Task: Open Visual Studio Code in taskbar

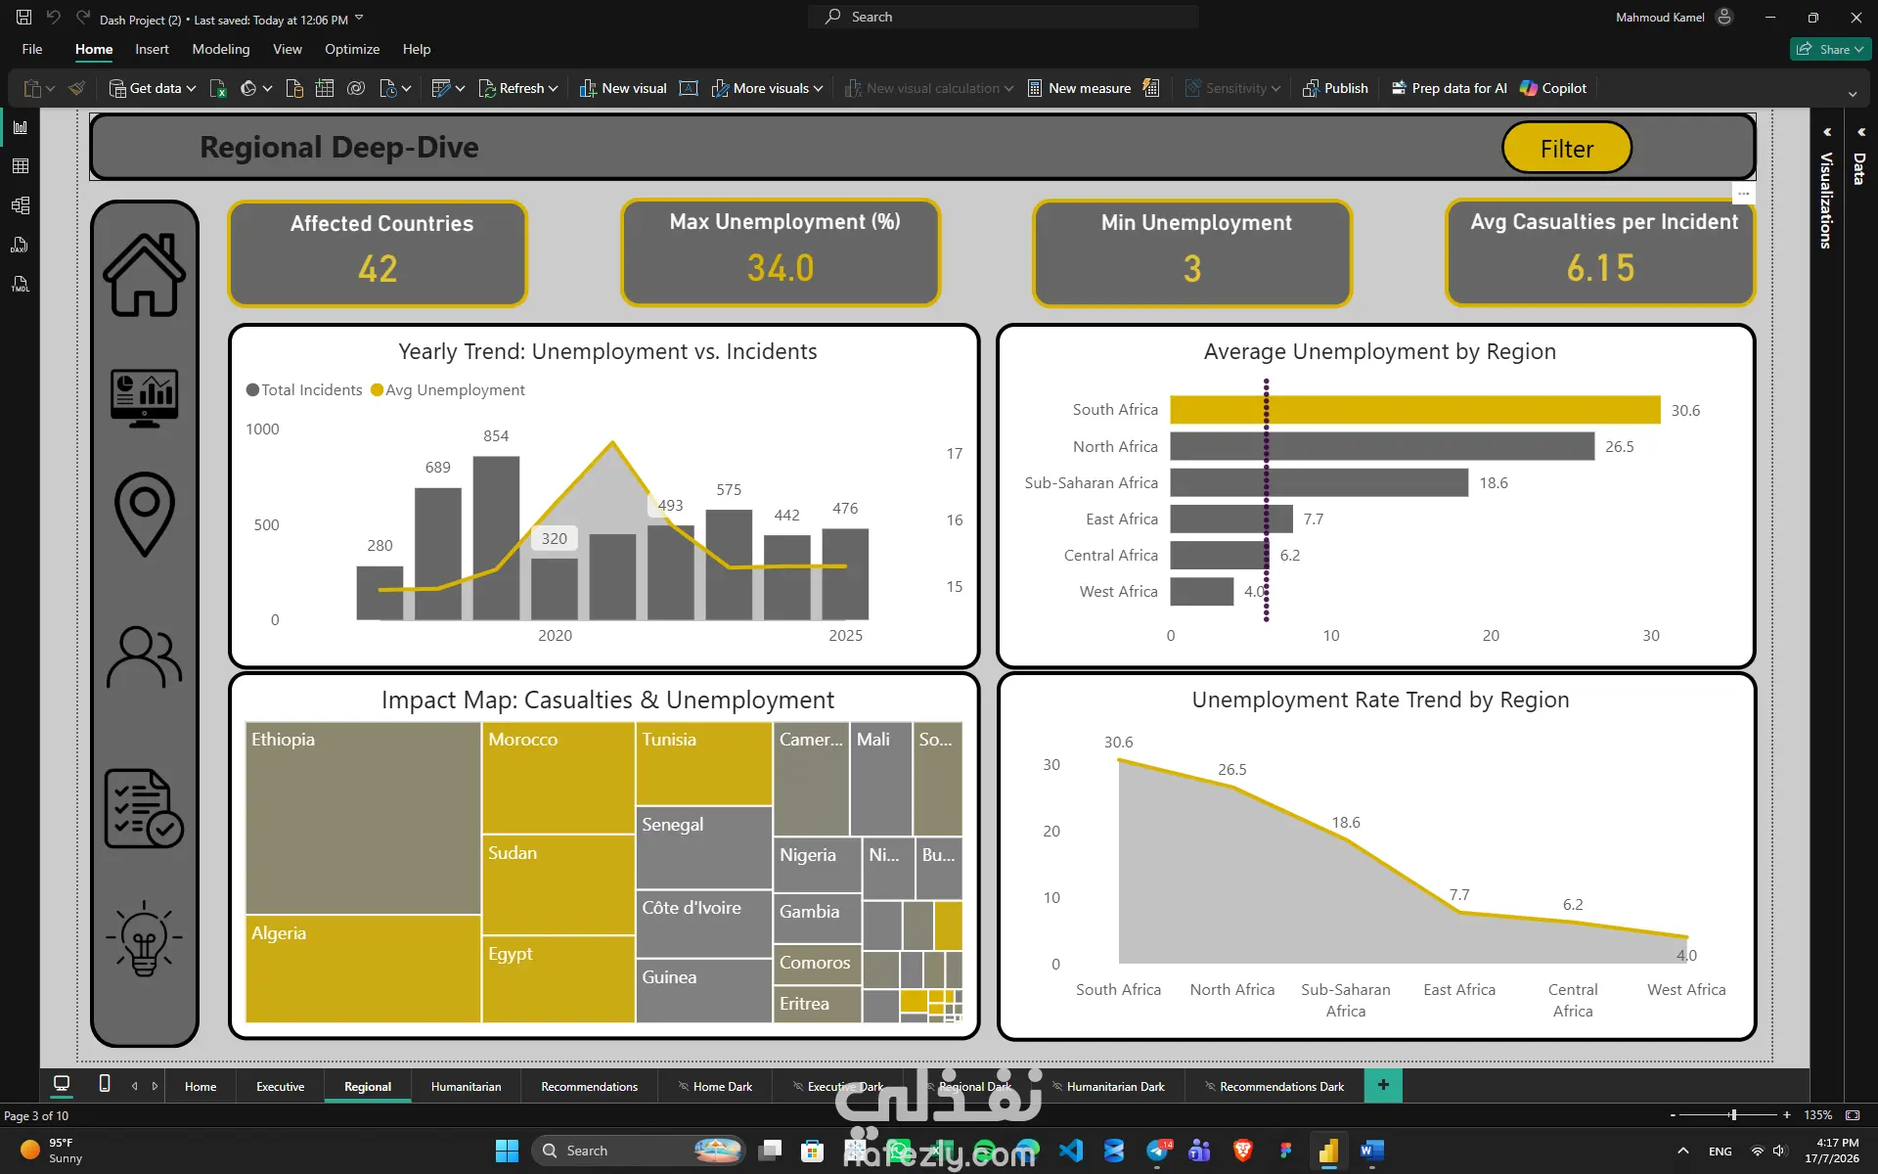Action: 1071,1151
